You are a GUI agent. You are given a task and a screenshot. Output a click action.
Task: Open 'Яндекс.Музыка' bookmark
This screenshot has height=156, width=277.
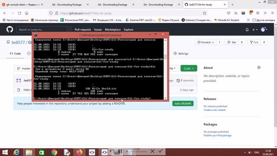[x=169, y=20]
